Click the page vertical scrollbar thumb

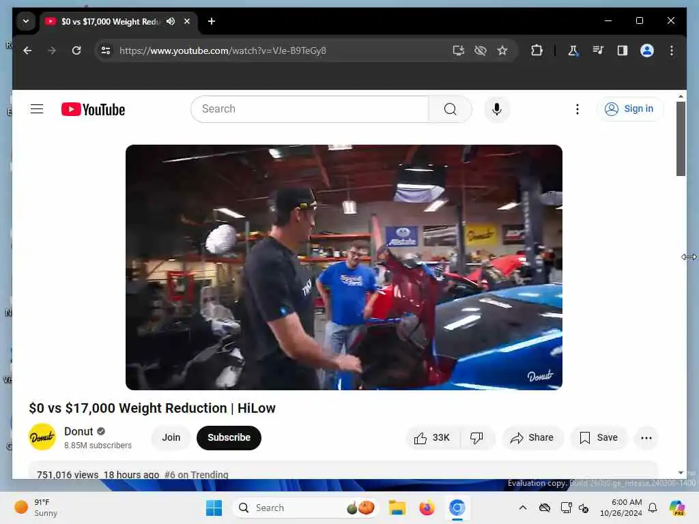coord(681,139)
